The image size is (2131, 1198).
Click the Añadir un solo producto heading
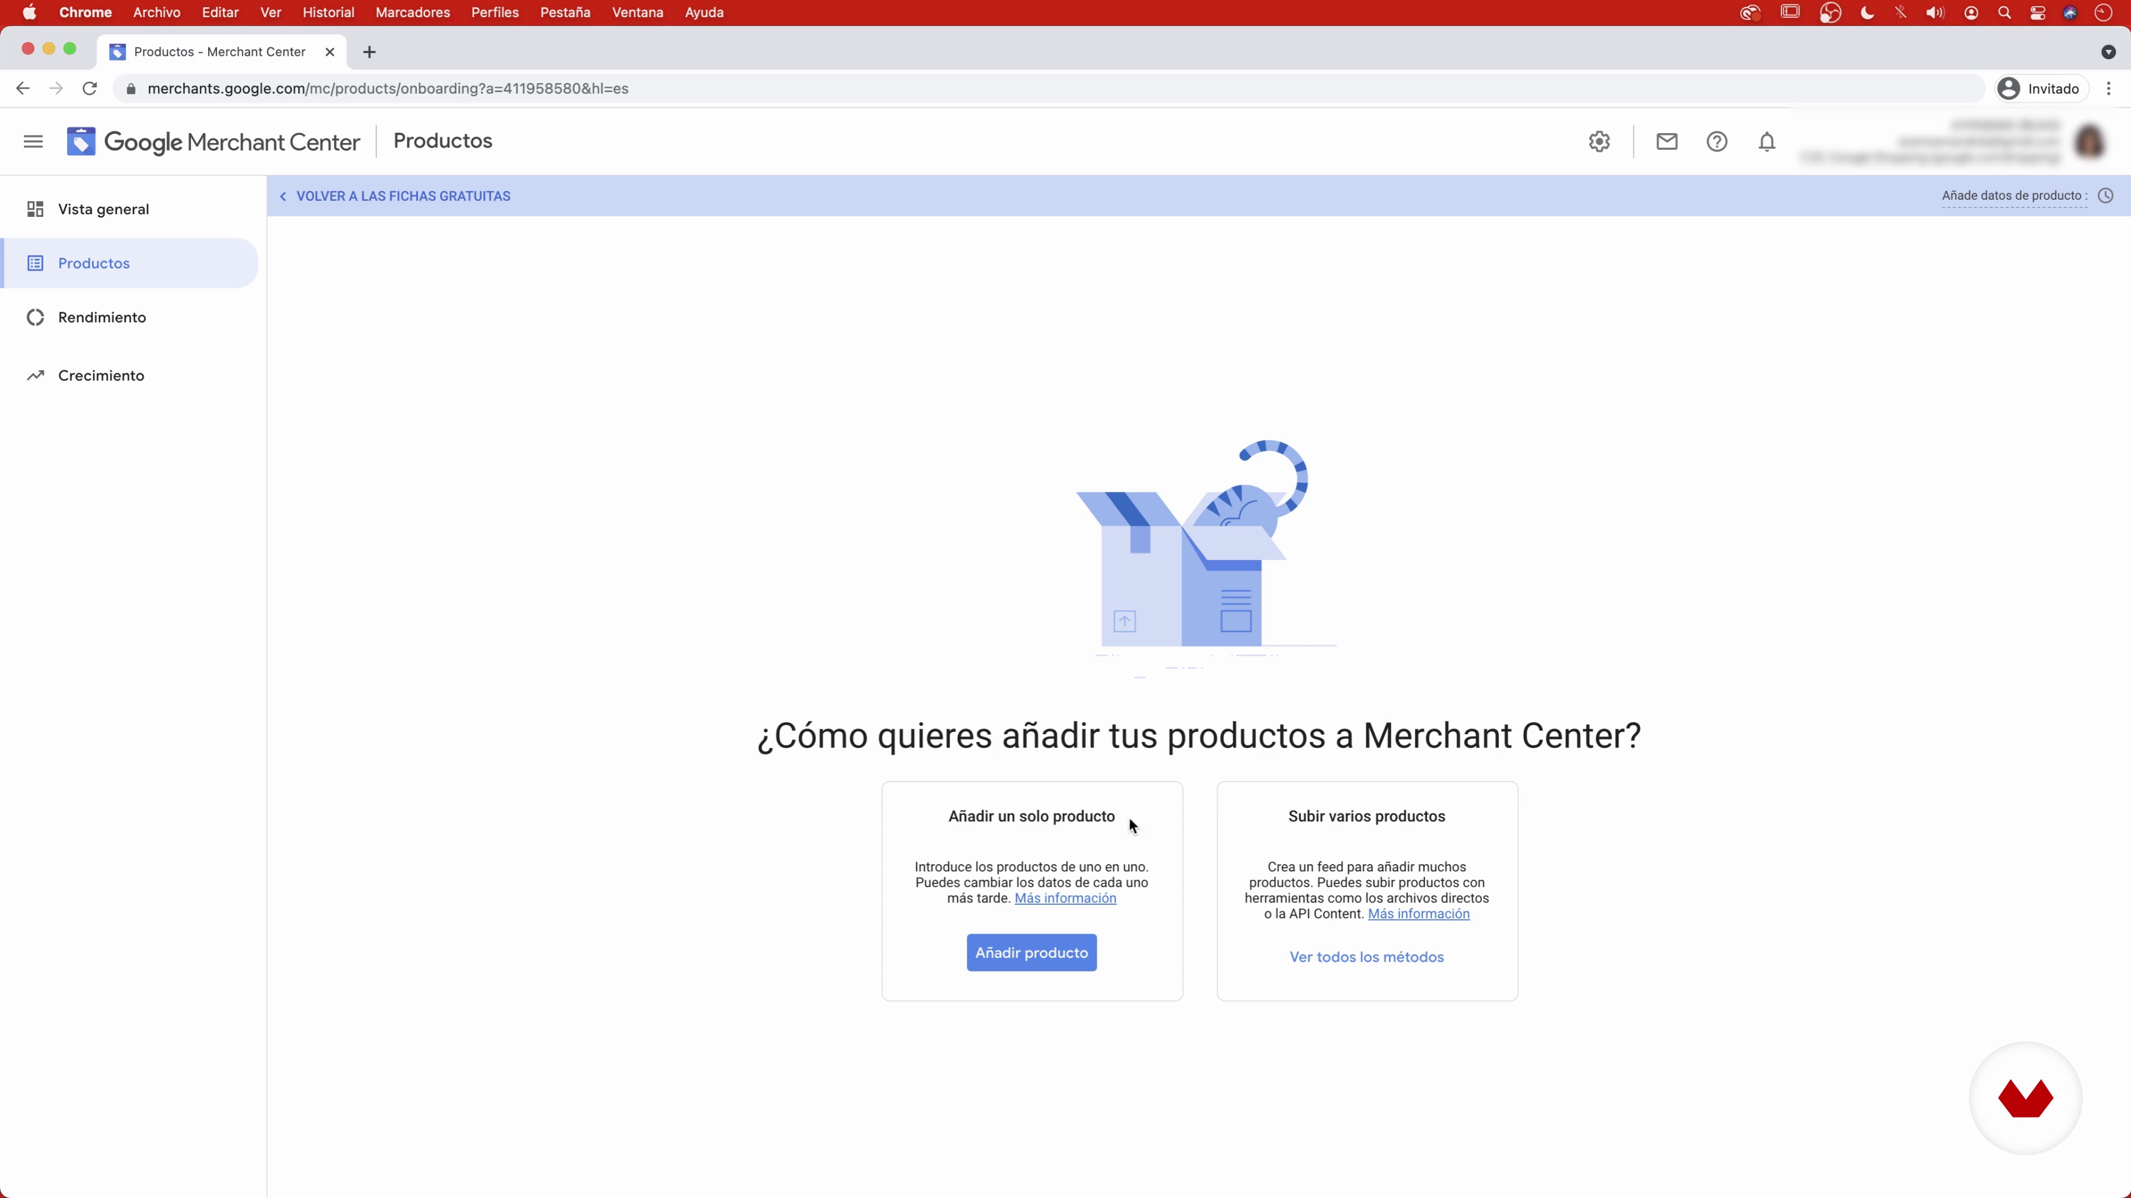pos(1032,816)
